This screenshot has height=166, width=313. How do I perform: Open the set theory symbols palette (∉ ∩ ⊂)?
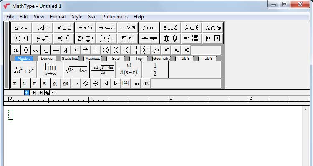[149, 28]
